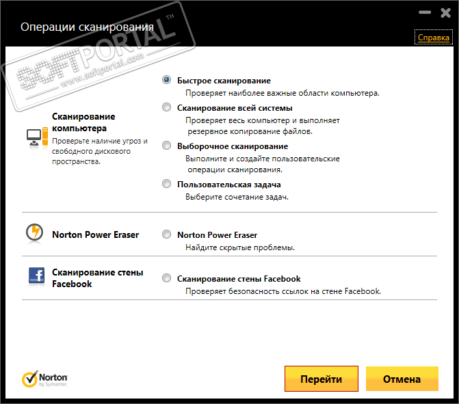Image resolution: width=459 pixels, height=404 pixels.
Task: Click the Norton by Symantec logo
Action: point(44,379)
